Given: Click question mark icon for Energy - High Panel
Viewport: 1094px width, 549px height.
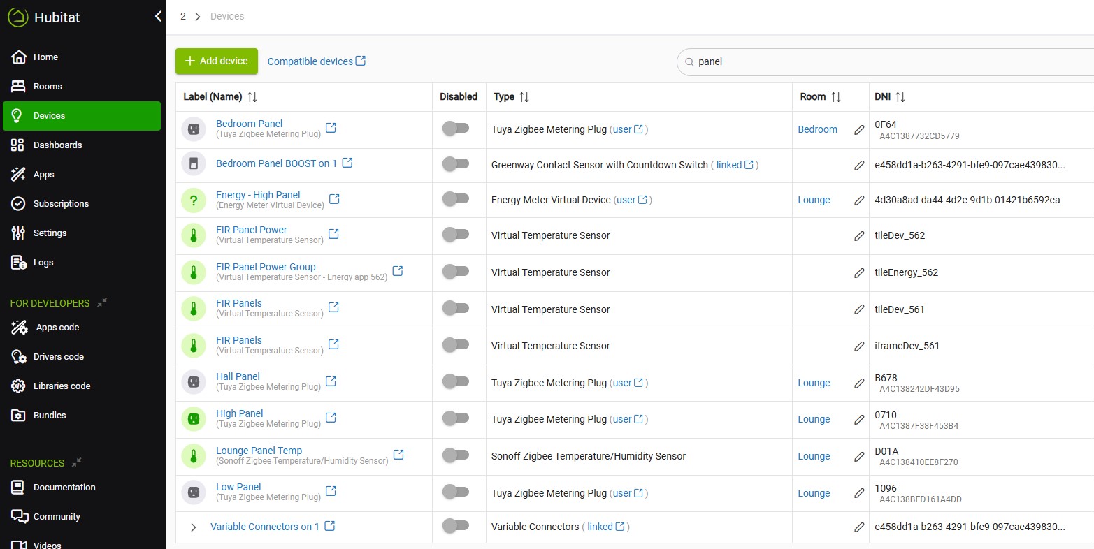Looking at the screenshot, I should pos(194,200).
